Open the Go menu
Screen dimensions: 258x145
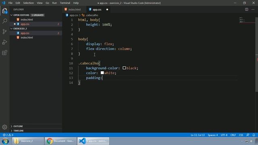pyautogui.click(x=47, y=3)
